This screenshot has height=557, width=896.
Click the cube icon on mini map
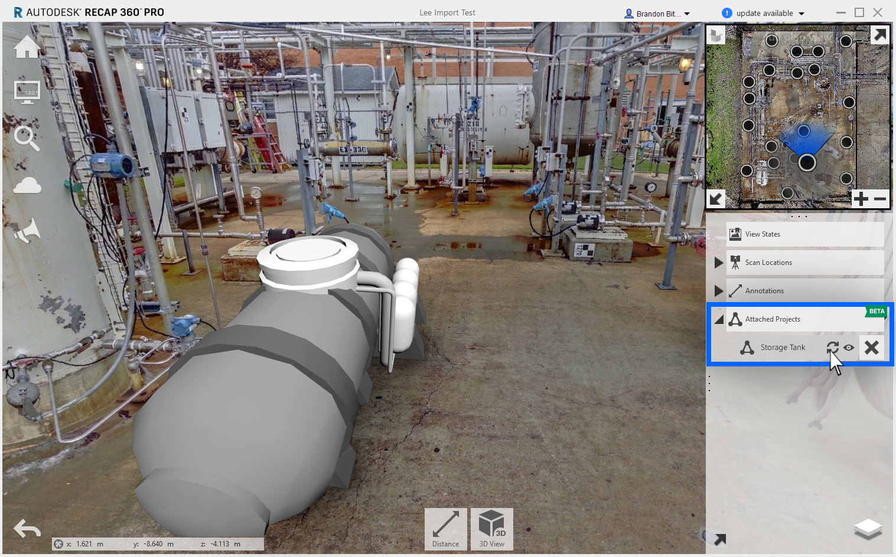716,35
